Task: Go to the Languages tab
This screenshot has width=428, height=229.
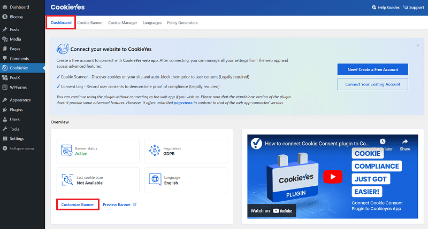Action: pos(152,22)
